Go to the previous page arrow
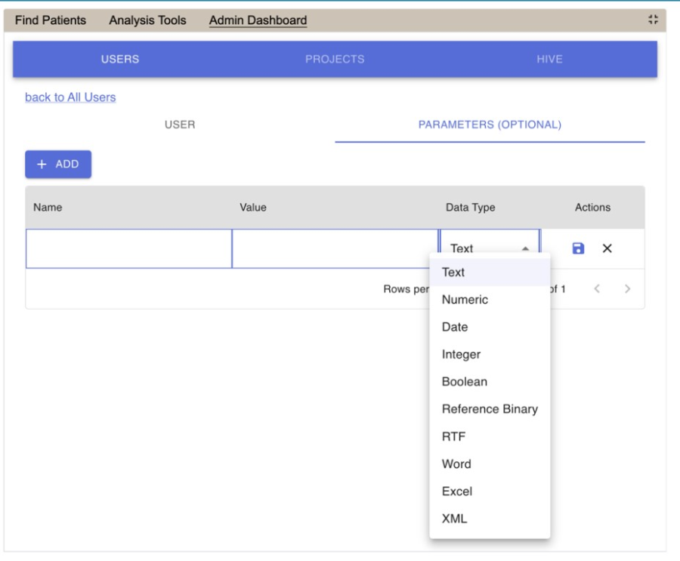Image resolution: width=680 pixels, height=561 pixels. point(597,289)
